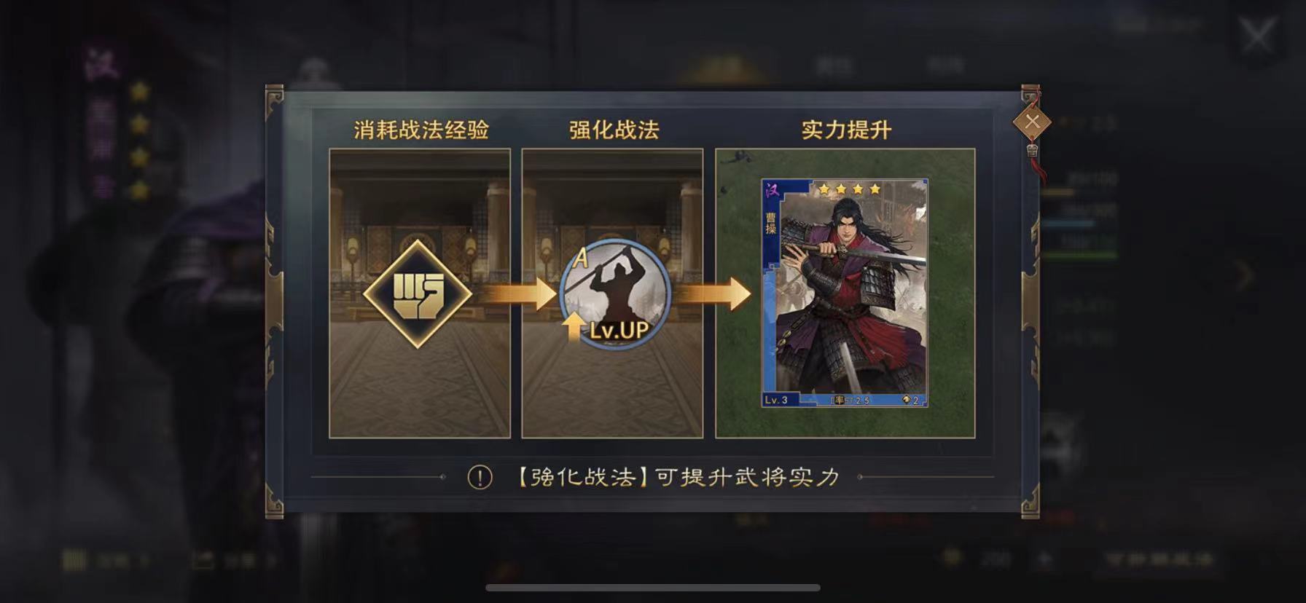
Task: Select the 消耗战法经验 heading
Action: point(421,130)
